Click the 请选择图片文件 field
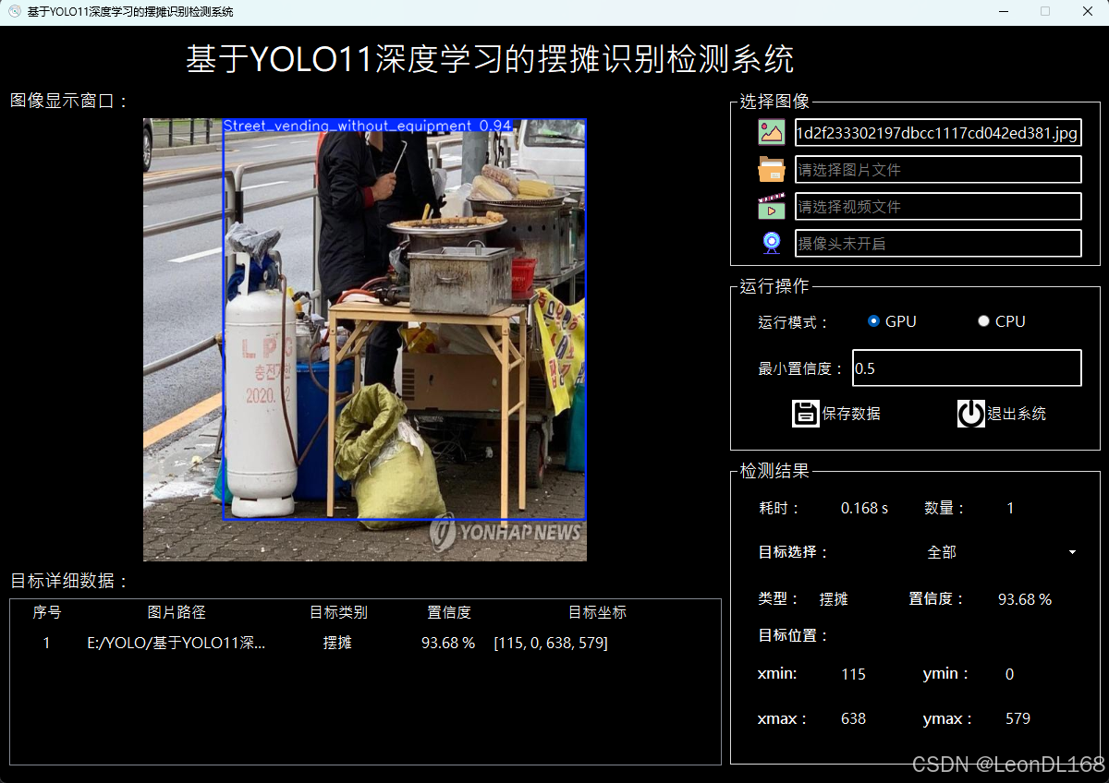Image resolution: width=1109 pixels, height=783 pixels. pyautogui.click(x=938, y=170)
